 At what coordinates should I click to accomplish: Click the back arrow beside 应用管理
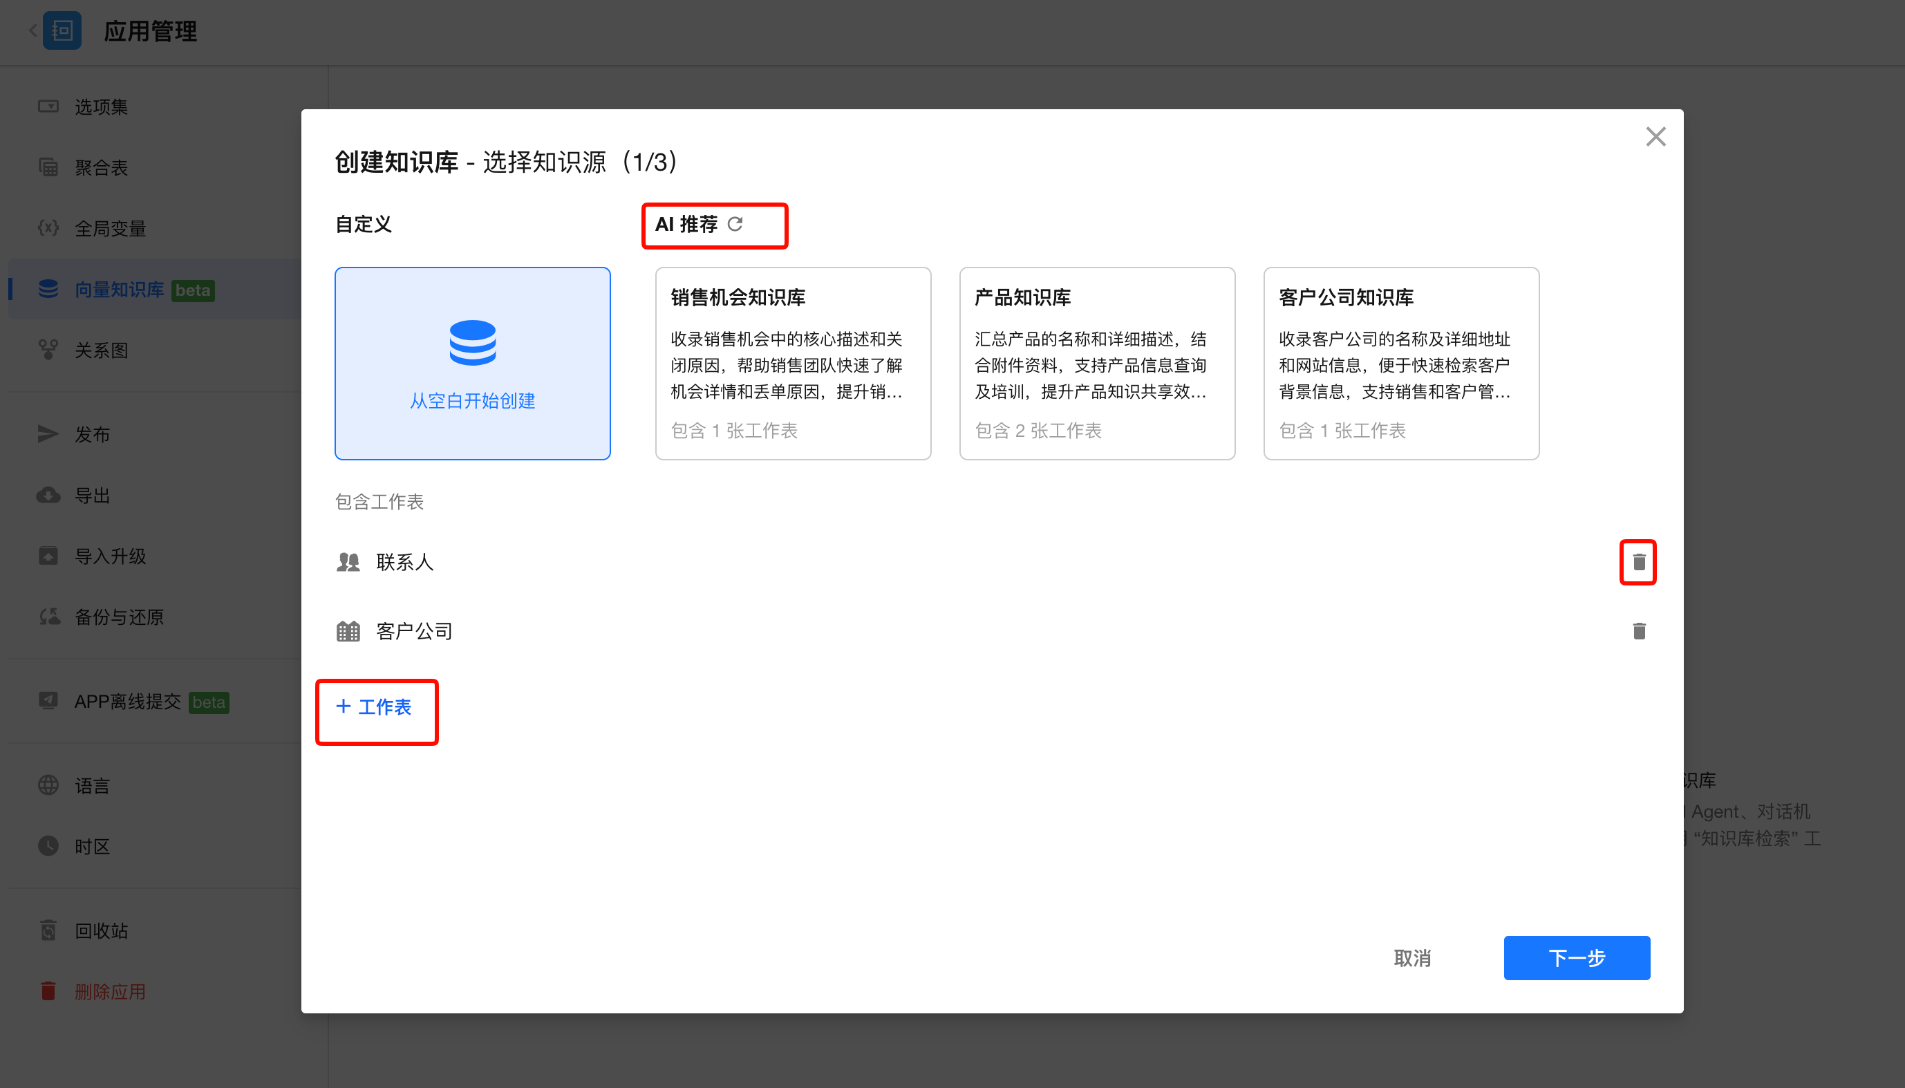point(33,30)
